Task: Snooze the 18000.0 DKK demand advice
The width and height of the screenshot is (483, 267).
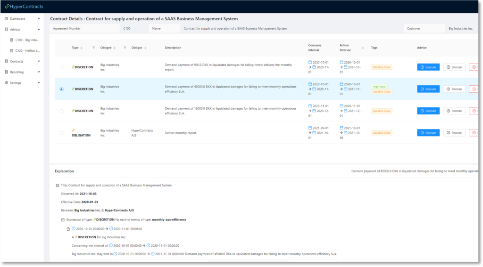Action: pyautogui.click(x=454, y=111)
